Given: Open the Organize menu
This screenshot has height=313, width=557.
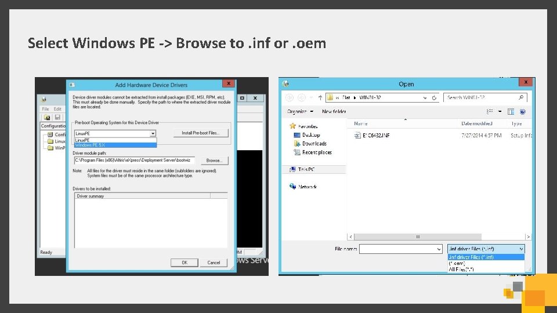Looking at the screenshot, I should pos(300,111).
